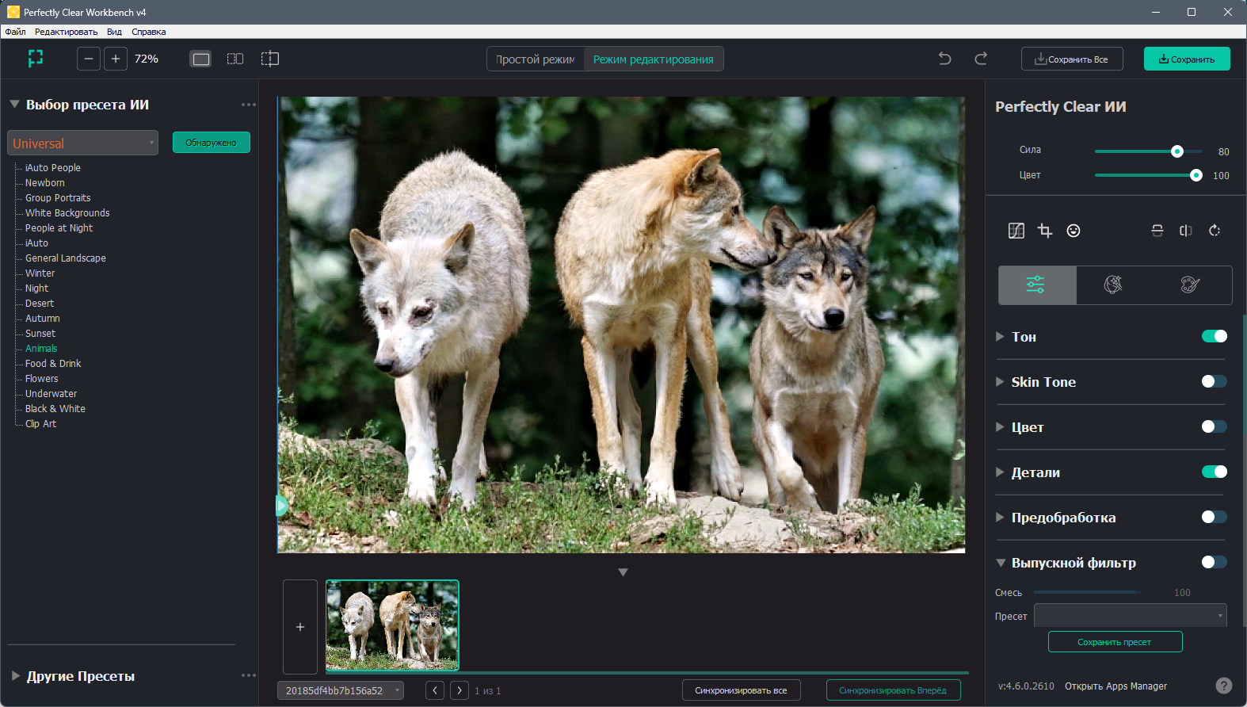Switch to split view icon

pyautogui.click(x=270, y=59)
